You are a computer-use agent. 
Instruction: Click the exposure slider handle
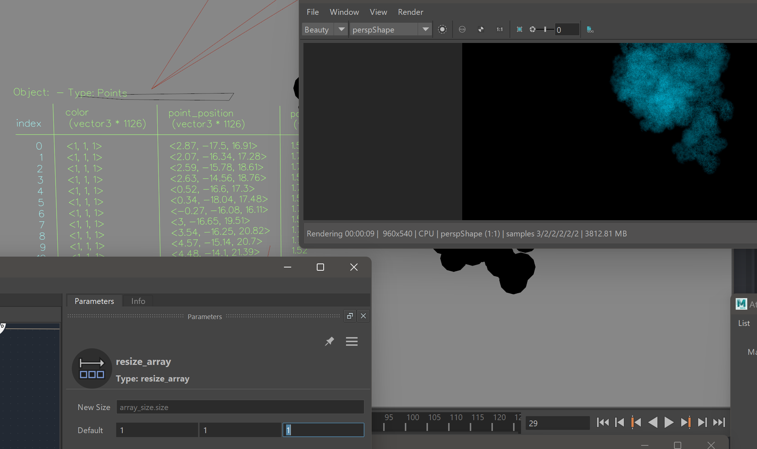point(545,29)
